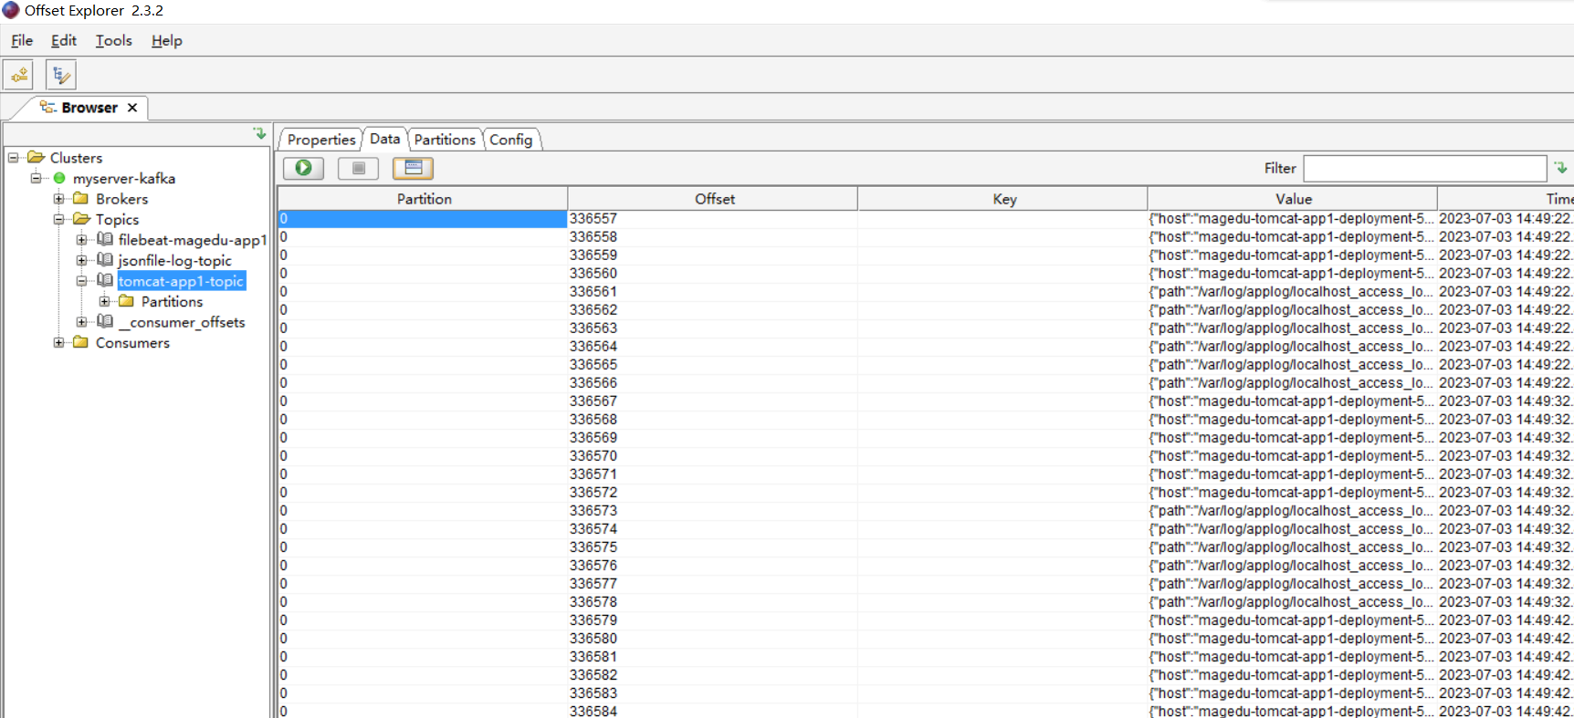The height and width of the screenshot is (718, 1574).
Task: Click the tree edit toolbar icon
Action: pos(61,75)
